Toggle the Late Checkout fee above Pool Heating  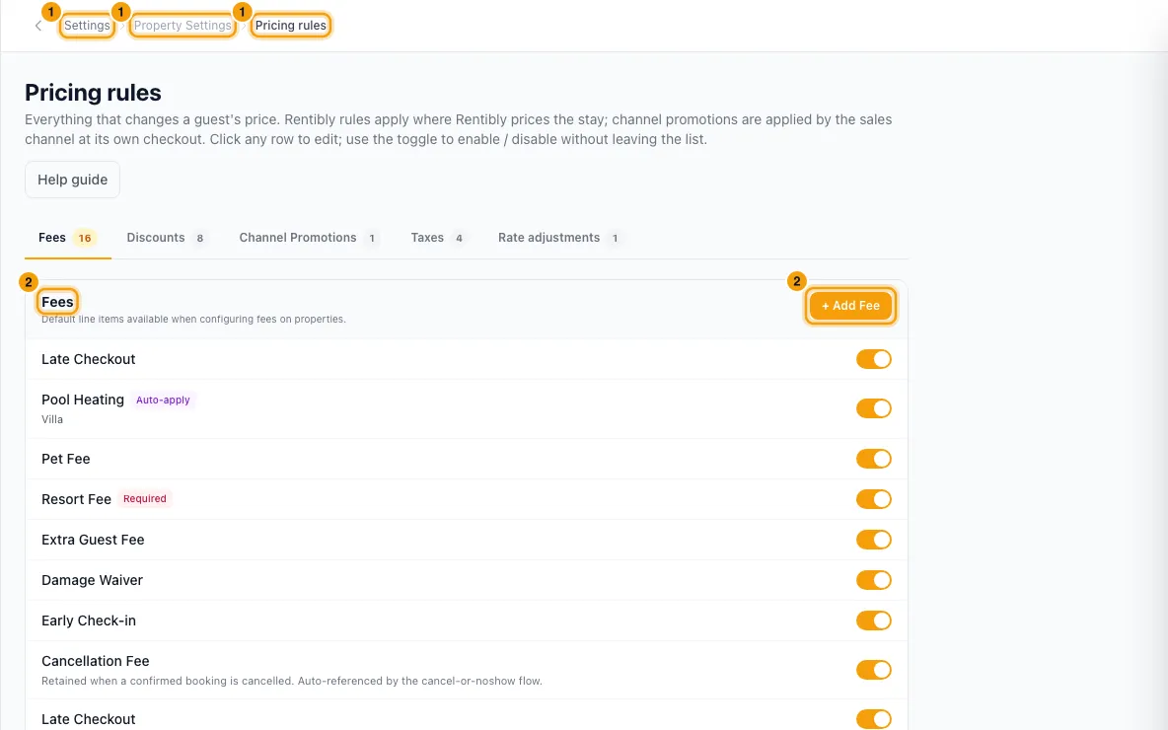click(874, 359)
